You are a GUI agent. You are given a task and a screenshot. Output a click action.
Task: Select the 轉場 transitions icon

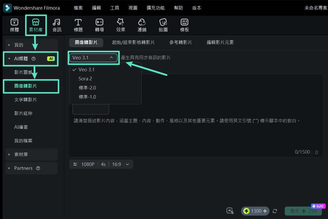point(99,25)
